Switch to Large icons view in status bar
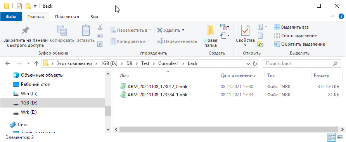 tap(340, 137)
